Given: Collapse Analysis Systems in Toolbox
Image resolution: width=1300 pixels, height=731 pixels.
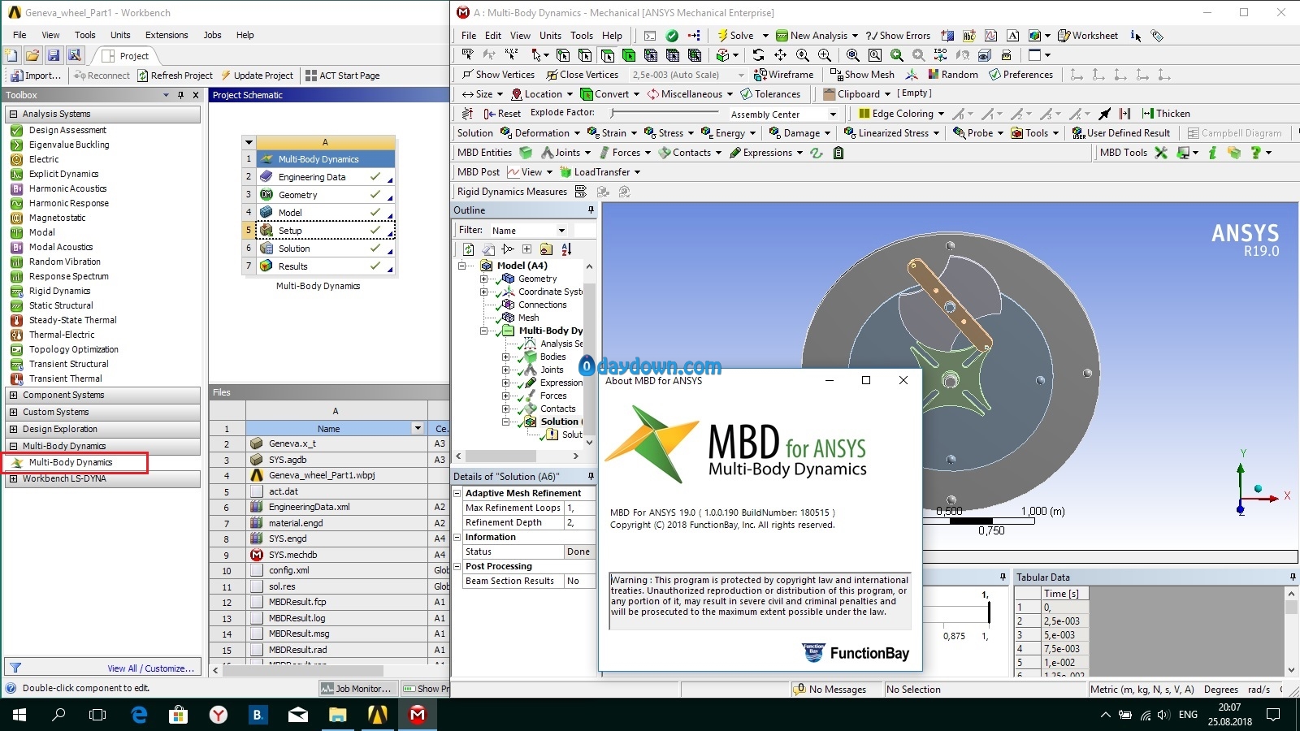Looking at the screenshot, I should [13, 115].
